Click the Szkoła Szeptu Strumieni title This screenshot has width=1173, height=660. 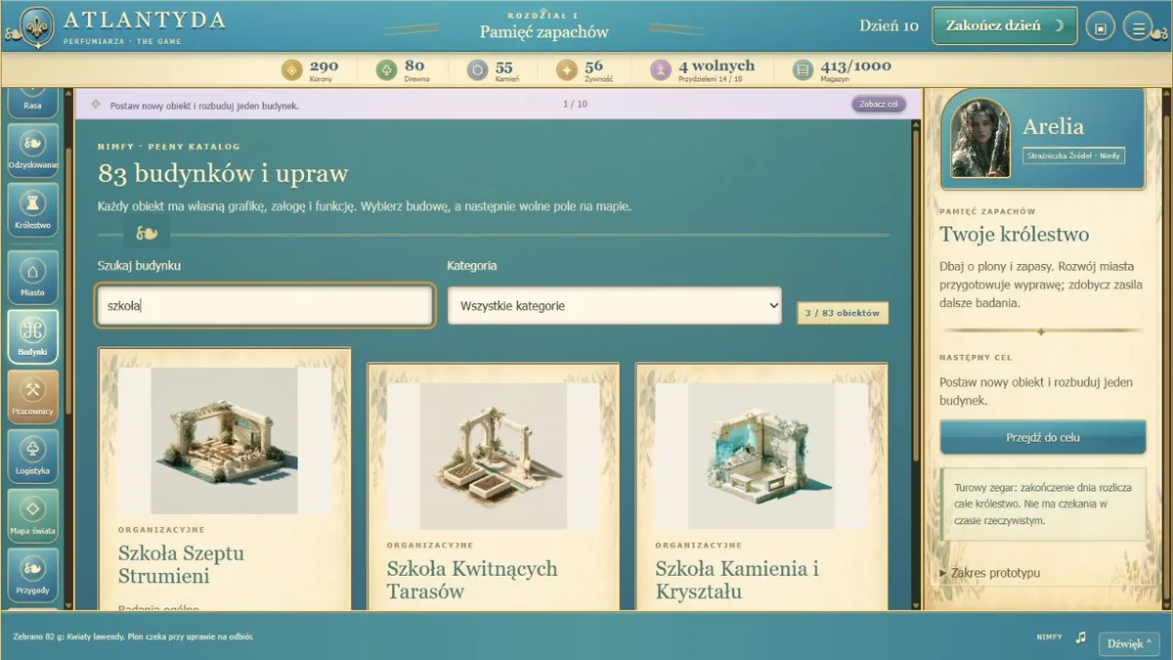(181, 564)
